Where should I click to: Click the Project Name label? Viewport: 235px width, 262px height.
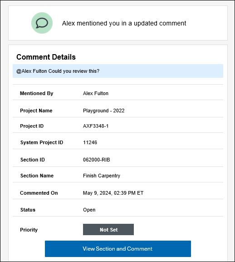[36, 111]
